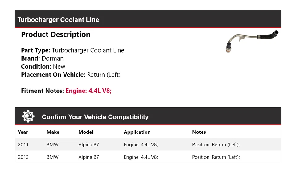Select the 2011 year row cell
This screenshot has height=173, width=296.
click(23, 144)
